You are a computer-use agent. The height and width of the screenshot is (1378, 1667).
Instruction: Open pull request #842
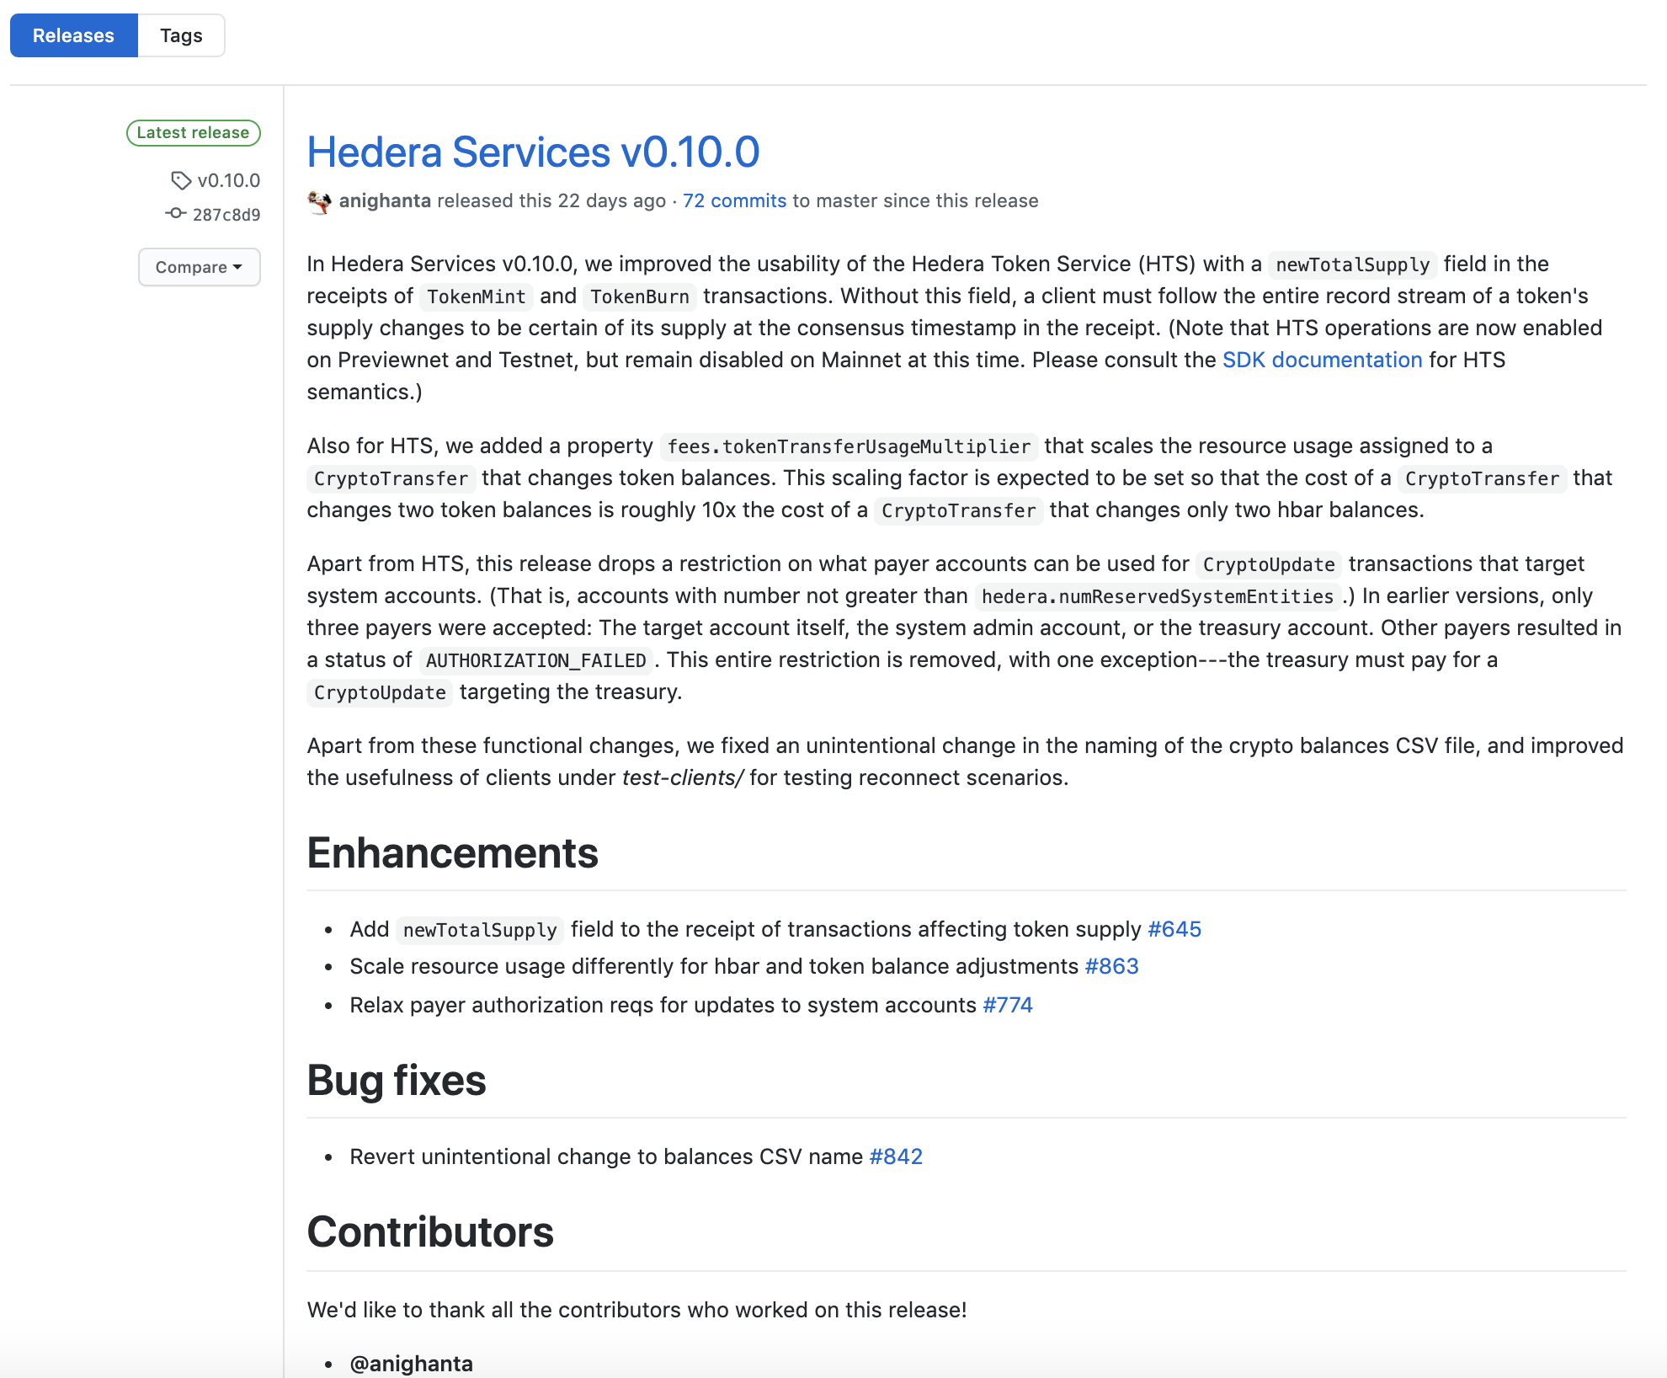896,1156
